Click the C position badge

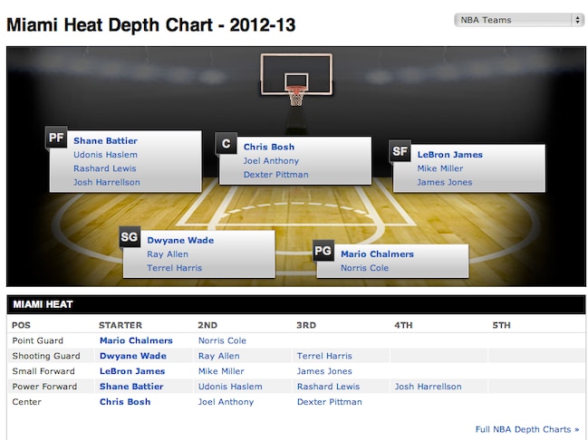pos(227,144)
